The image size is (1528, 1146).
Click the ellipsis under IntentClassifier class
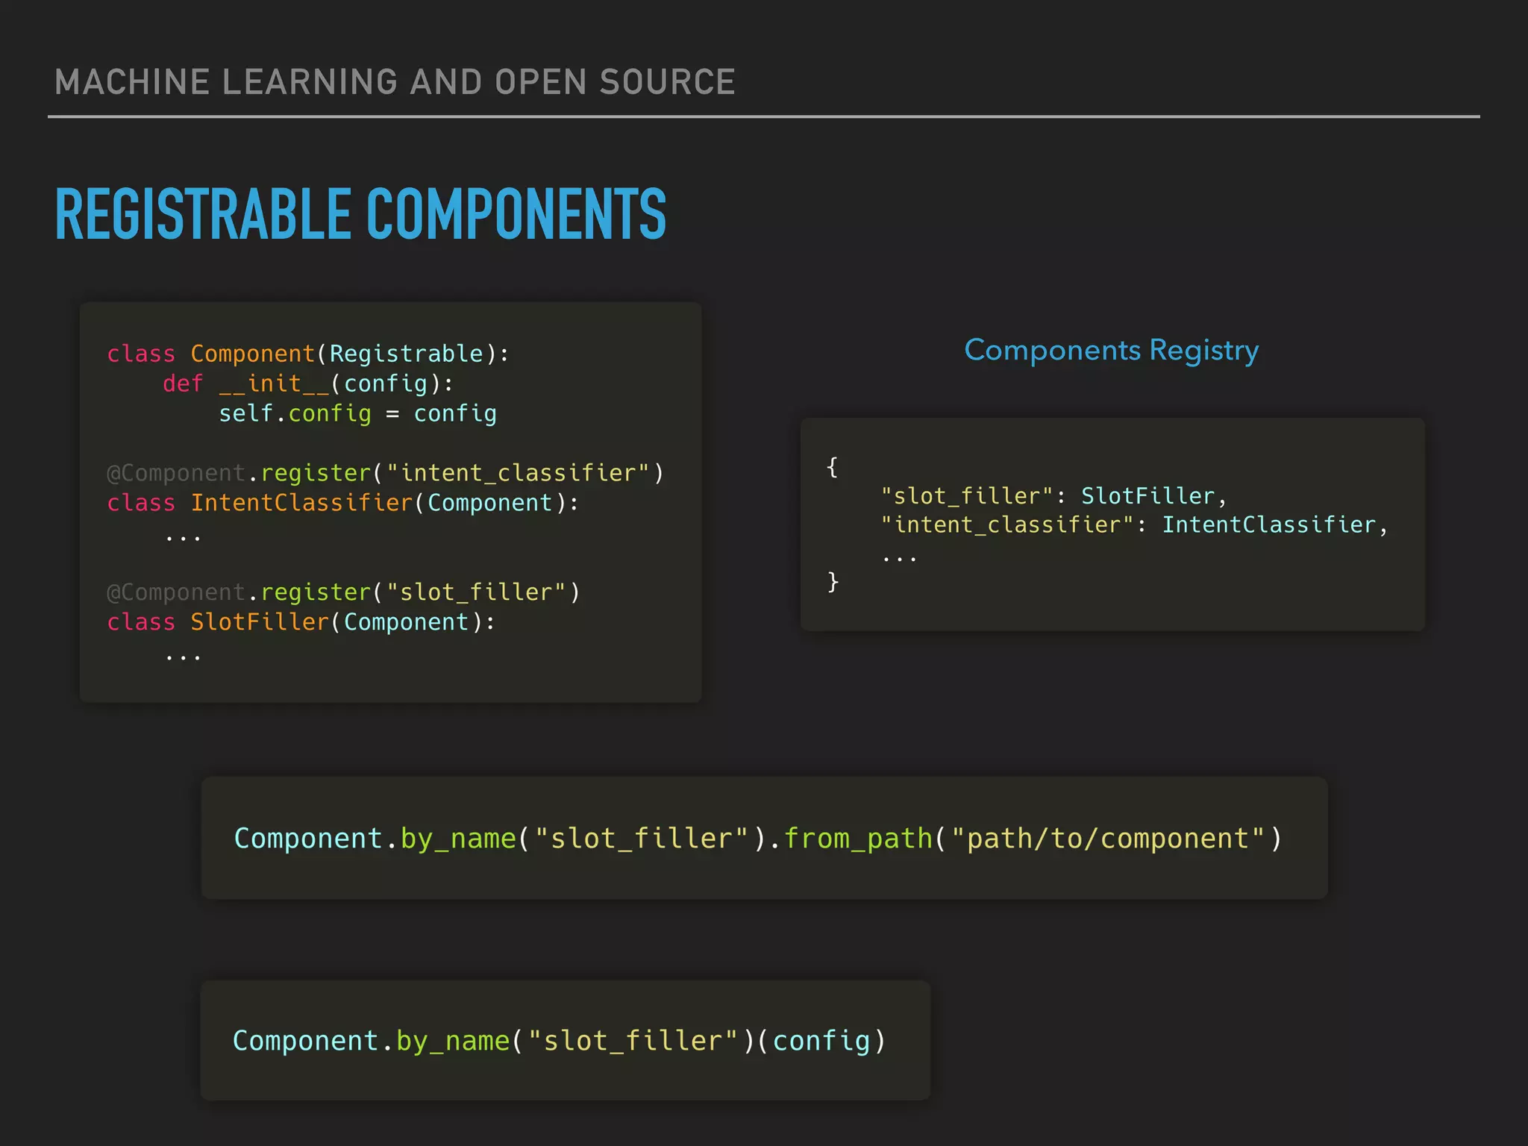click(x=183, y=537)
